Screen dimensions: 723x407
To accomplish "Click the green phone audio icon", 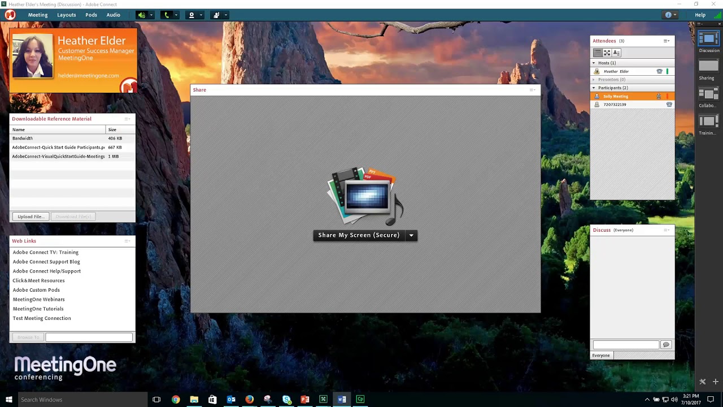I will pyautogui.click(x=166, y=15).
